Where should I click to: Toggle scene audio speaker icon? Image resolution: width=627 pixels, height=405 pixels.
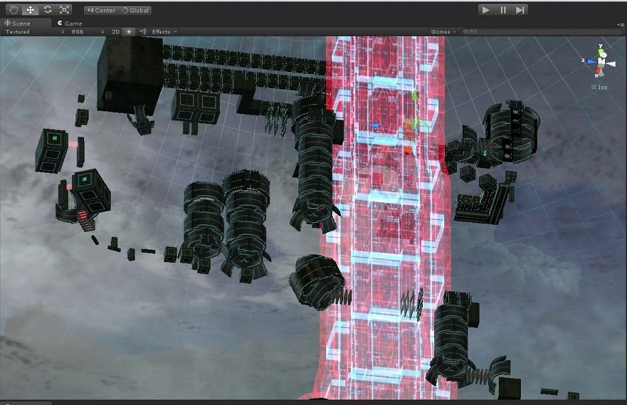(142, 31)
